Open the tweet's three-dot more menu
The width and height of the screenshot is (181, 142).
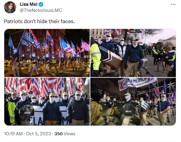[x=173, y=4]
